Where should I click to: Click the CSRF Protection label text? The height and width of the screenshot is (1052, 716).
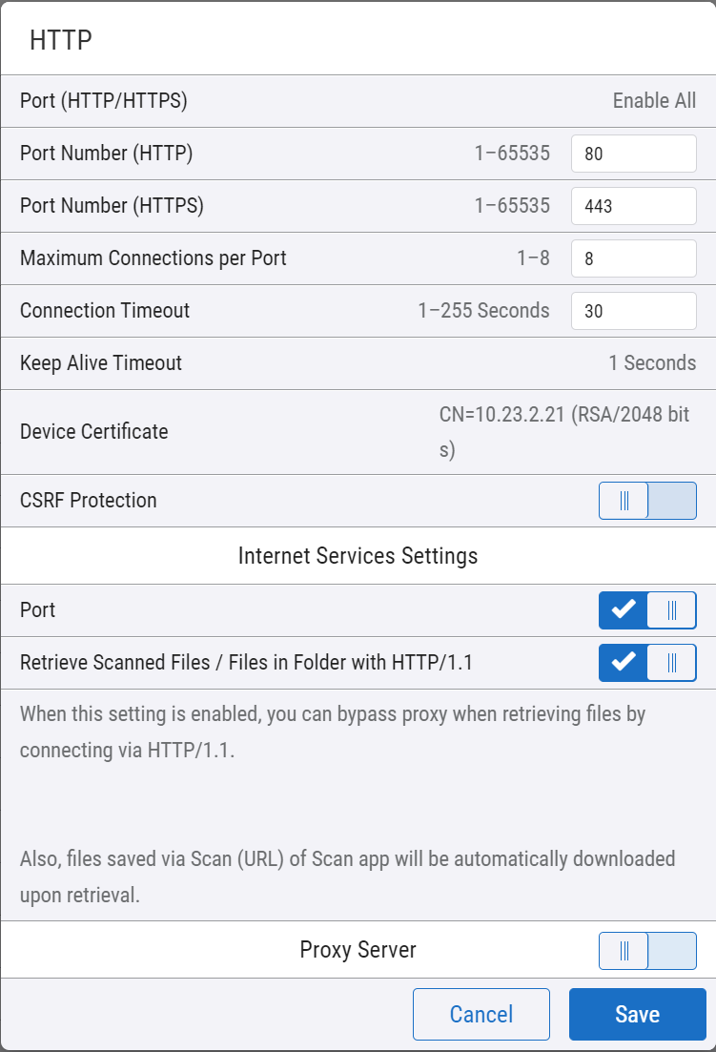pyautogui.click(x=89, y=501)
